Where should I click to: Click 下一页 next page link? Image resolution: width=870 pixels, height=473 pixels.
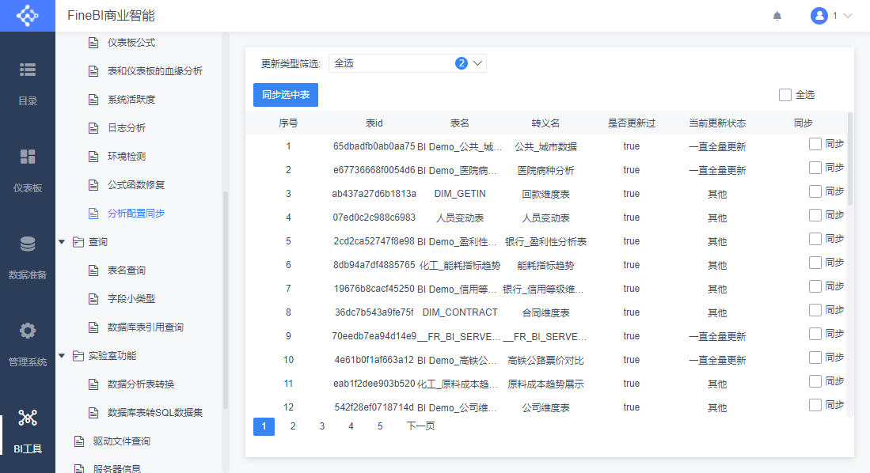tap(420, 426)
